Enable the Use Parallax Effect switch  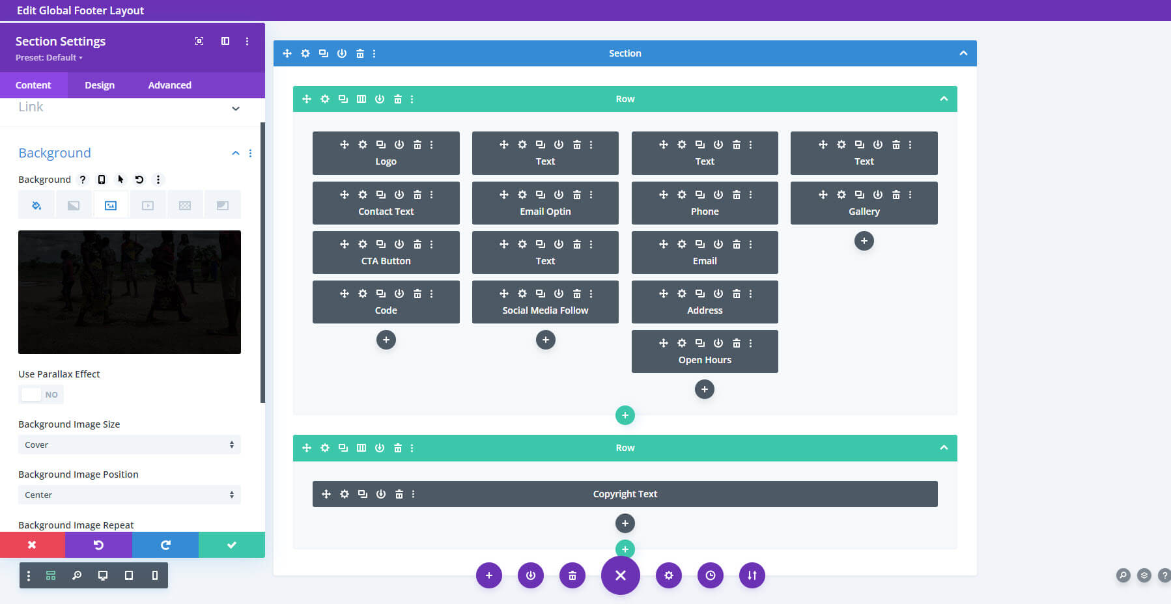pyautogui.click(x=40, y=394)
